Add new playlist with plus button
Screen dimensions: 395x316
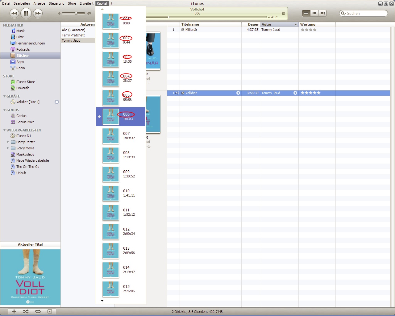coord(14,311)
